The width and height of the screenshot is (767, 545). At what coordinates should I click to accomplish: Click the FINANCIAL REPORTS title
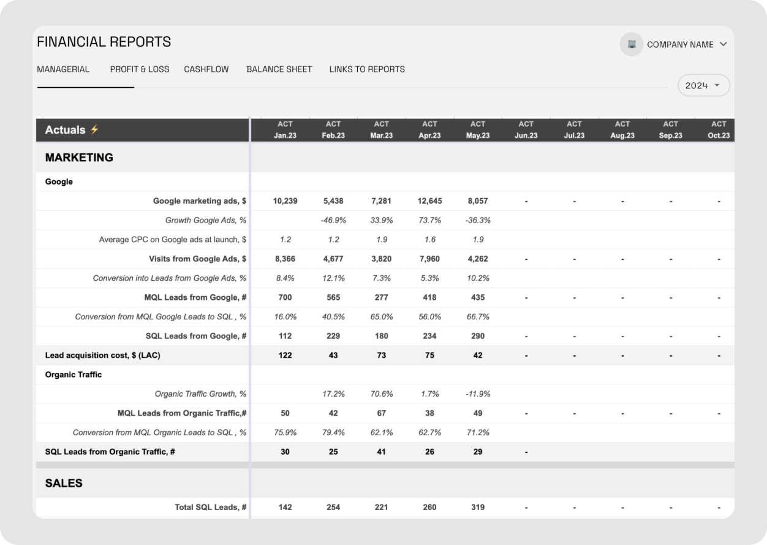click(104, 42)
